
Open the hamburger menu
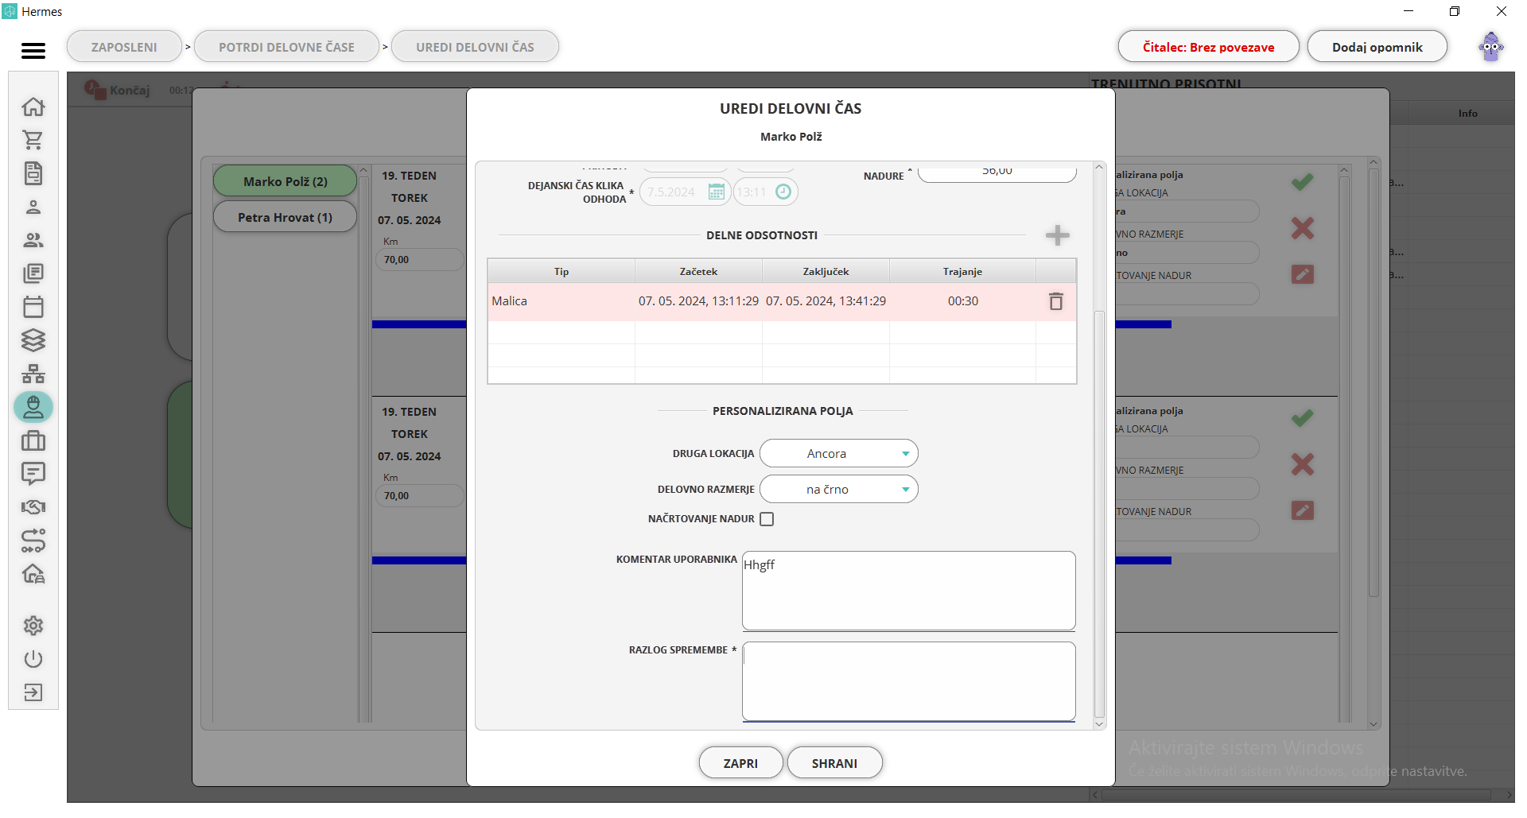point(33,51)
